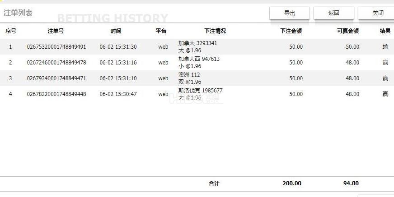Close the list with 关闭 button
394x197 pixels.
coord(377,13)
